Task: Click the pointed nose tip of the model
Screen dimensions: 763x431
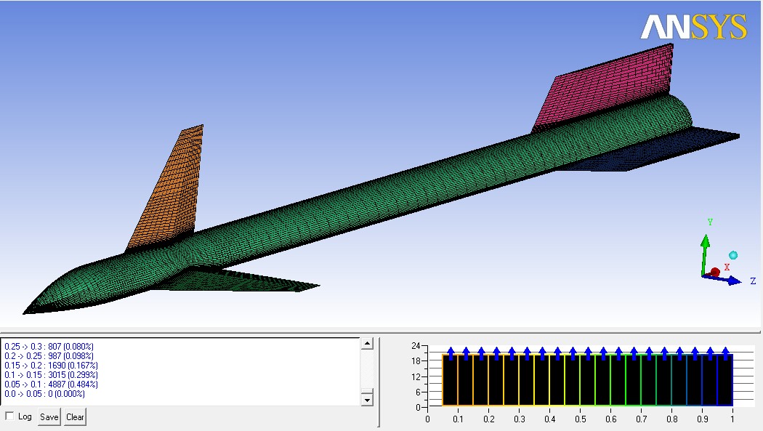Action: click(26, 313)
